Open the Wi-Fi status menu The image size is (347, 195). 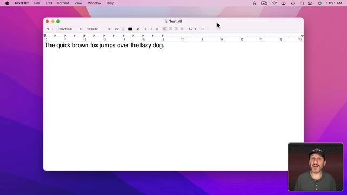click(274, 3)
